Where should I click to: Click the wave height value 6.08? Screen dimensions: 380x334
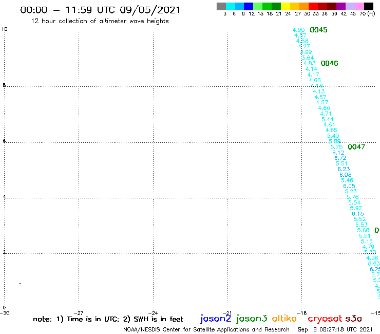[346, 175]
